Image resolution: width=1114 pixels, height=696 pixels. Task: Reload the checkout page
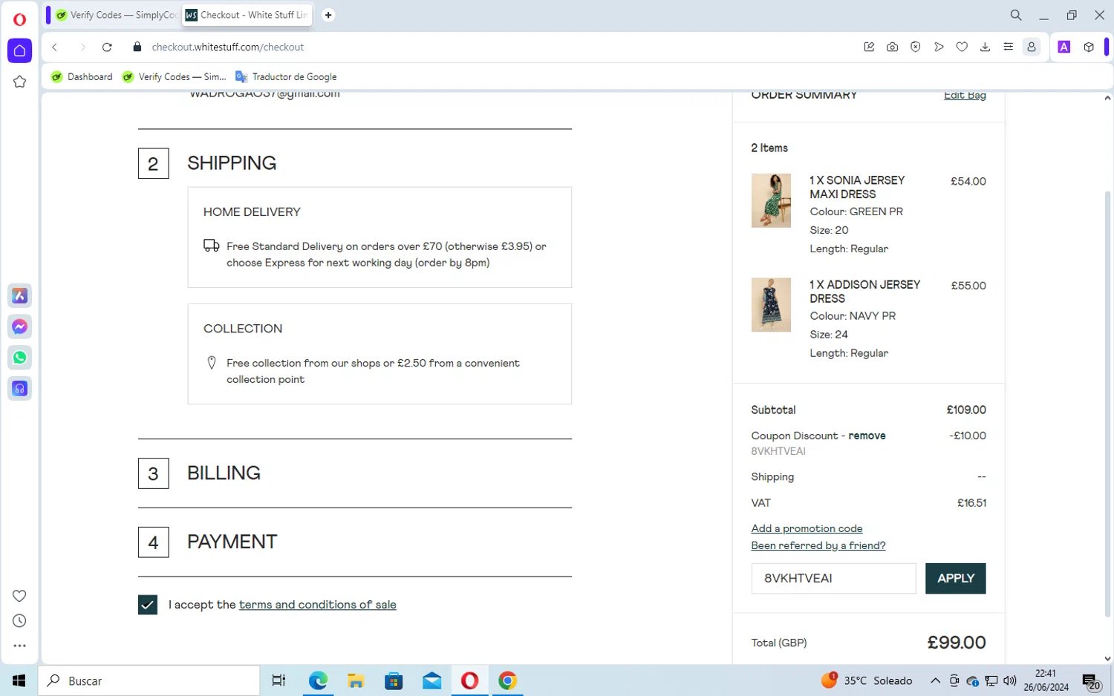click(107, 47)
